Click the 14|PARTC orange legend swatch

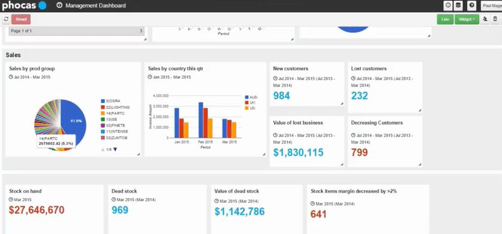click(103, 113)
